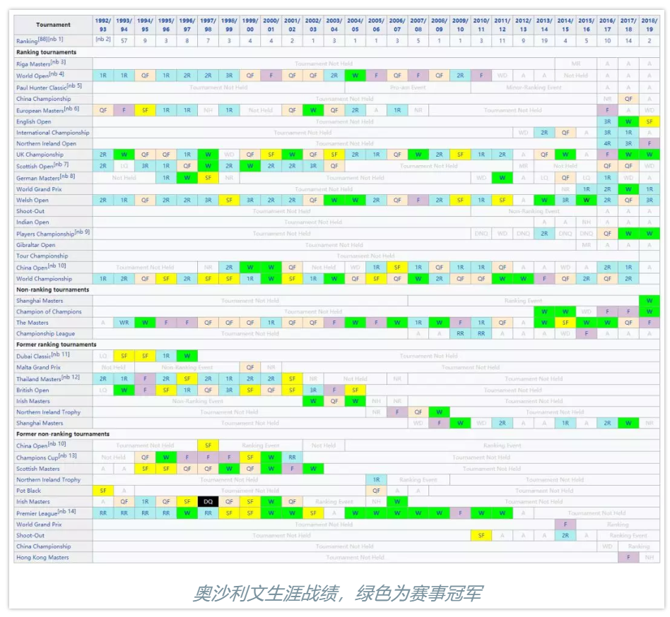This screenshot has height=617, width=670.
Task: Select the 2008/09 season column header
Action: point(440,25)
